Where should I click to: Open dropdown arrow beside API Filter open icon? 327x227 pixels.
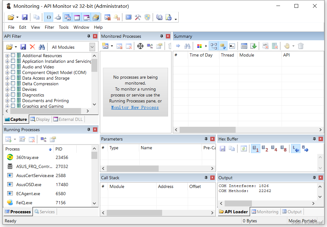(16, 47)
